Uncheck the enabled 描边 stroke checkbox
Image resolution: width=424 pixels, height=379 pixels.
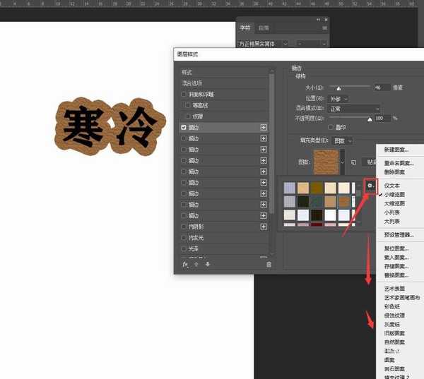click(x=184, y=127)
